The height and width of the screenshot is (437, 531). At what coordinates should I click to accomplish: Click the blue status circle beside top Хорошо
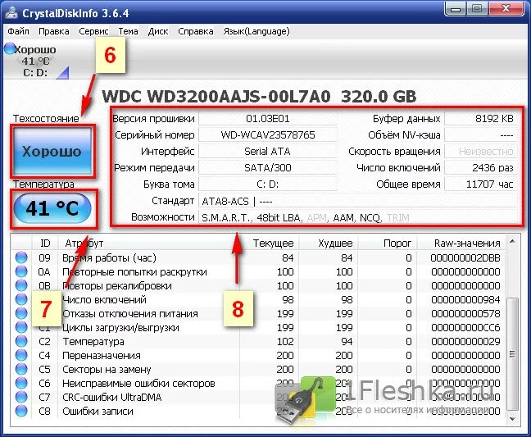click(x=10, y=48)
